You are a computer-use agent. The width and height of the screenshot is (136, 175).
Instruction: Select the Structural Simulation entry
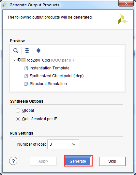pyautogui.click(x=48, y=84)
